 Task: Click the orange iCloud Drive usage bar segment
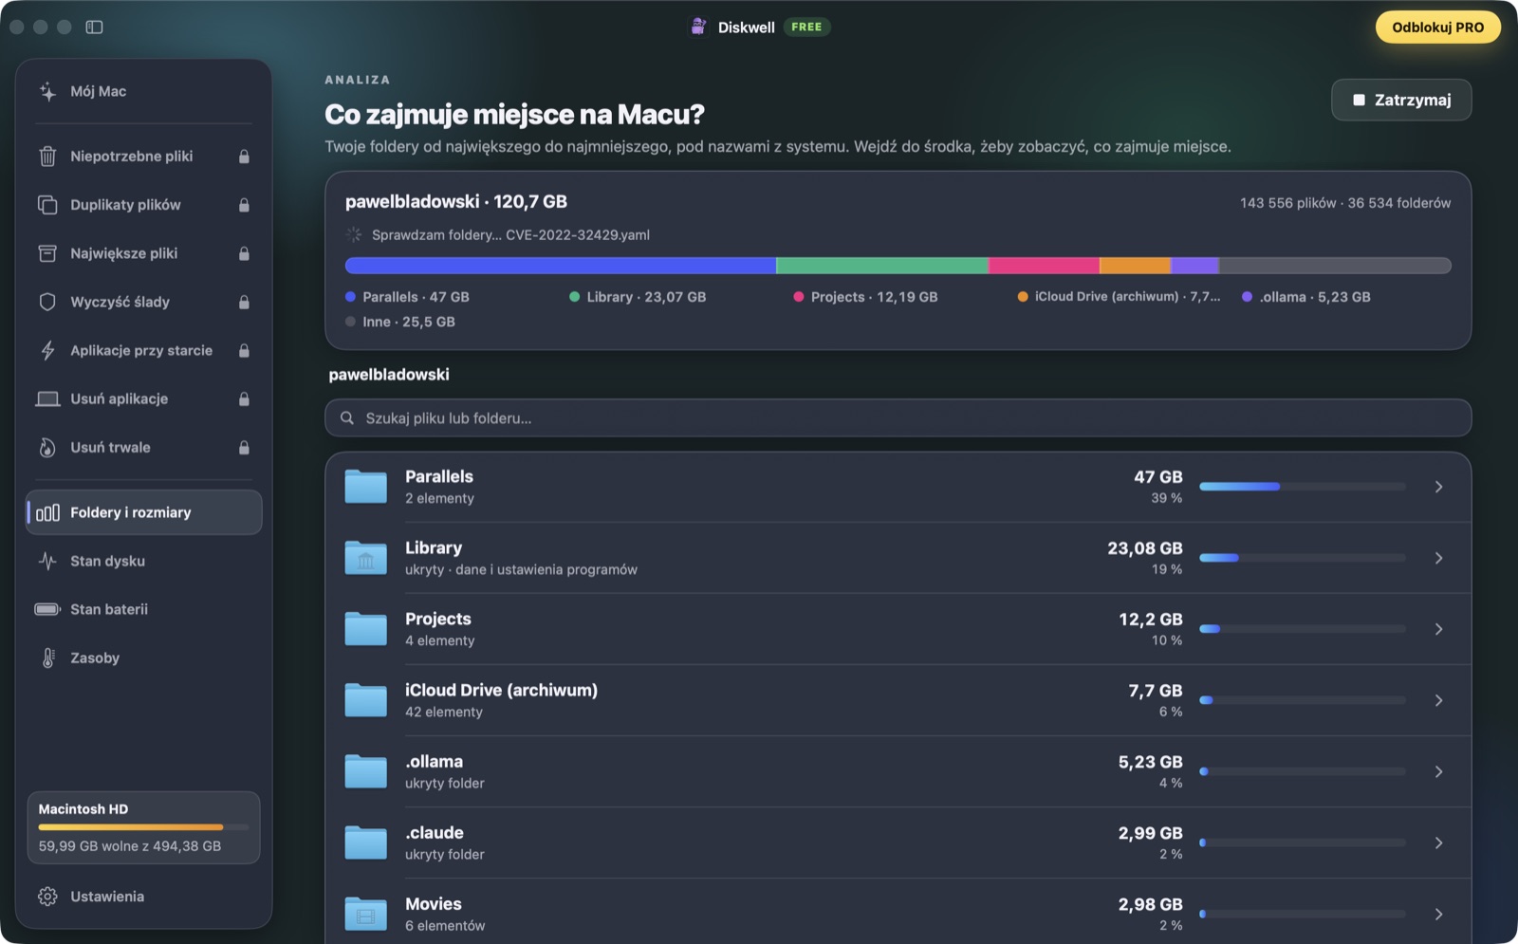point(1135,266)
